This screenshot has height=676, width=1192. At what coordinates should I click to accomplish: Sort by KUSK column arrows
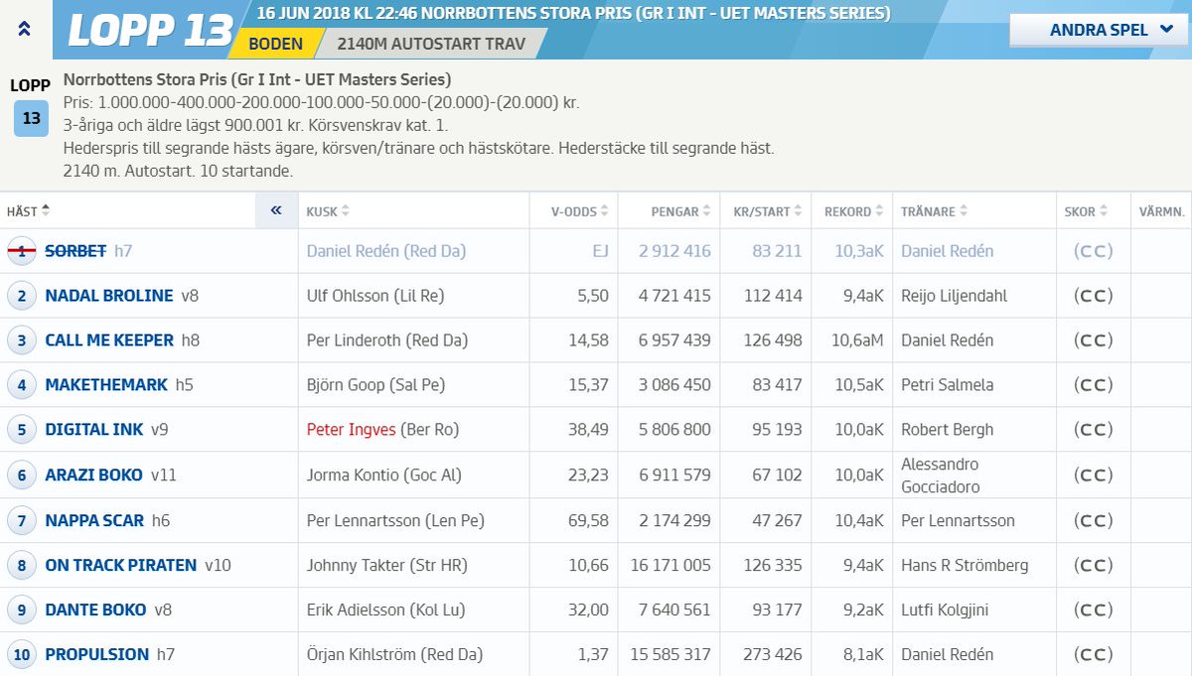point(346,211)
